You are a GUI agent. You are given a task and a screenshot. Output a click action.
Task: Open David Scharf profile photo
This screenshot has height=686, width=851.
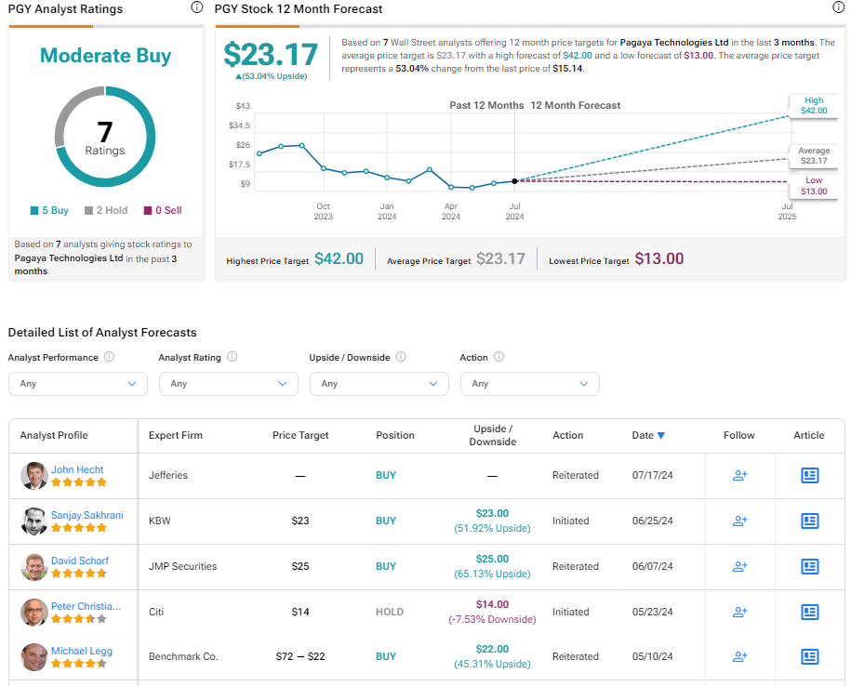34,567
